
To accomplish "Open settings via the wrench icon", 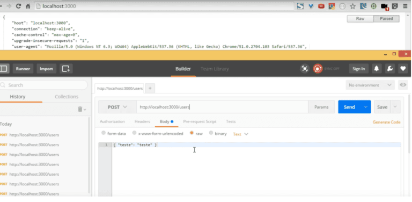I will click(x=390, y=69).
